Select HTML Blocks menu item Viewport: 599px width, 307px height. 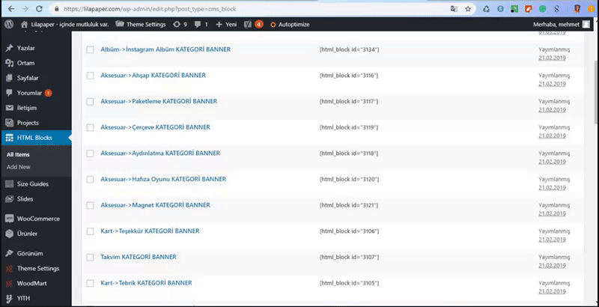[x=35, y=138]
